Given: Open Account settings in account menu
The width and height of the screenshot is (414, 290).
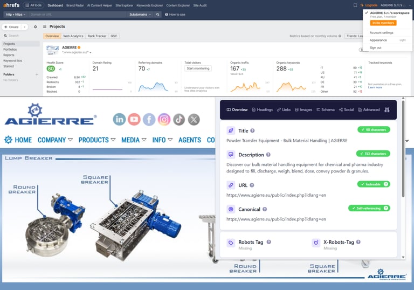Looking at the screenshot, I should (381, 32).
